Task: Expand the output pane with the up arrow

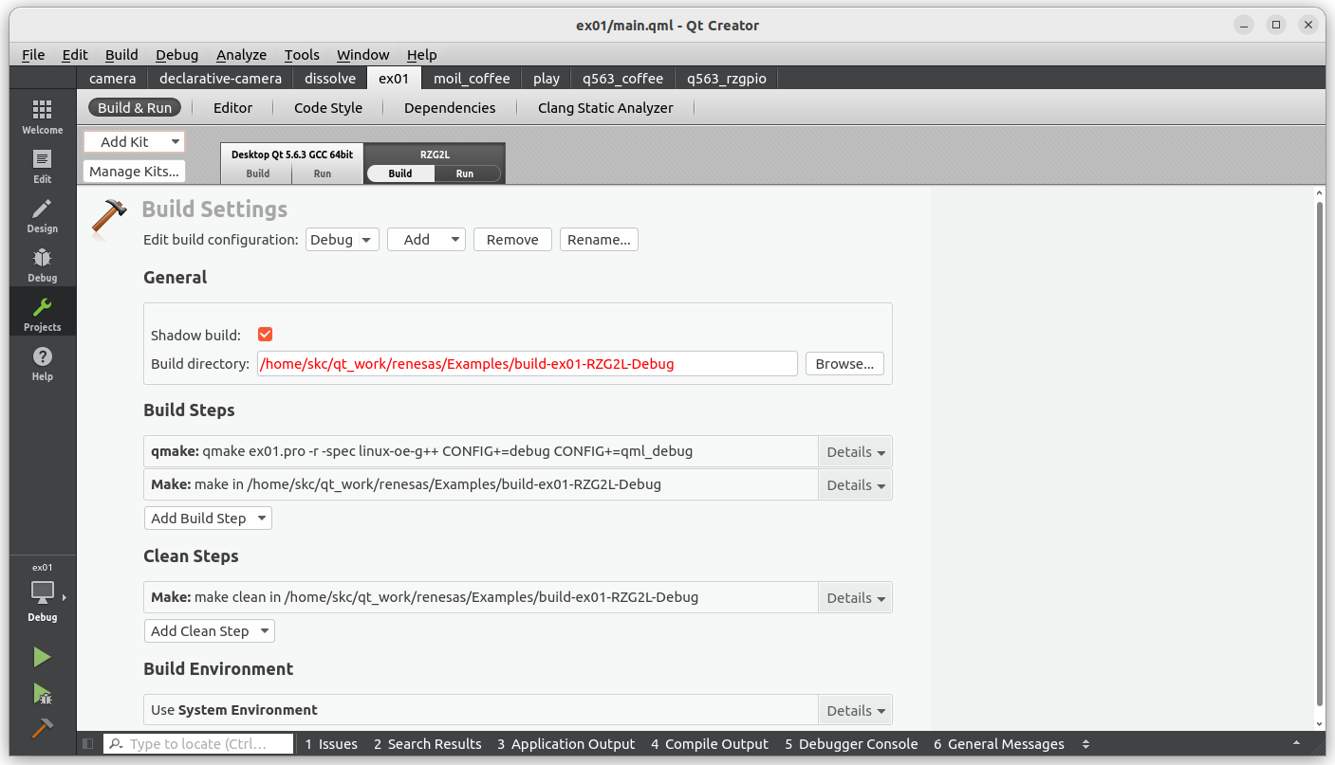Action: pos(1296,743)
